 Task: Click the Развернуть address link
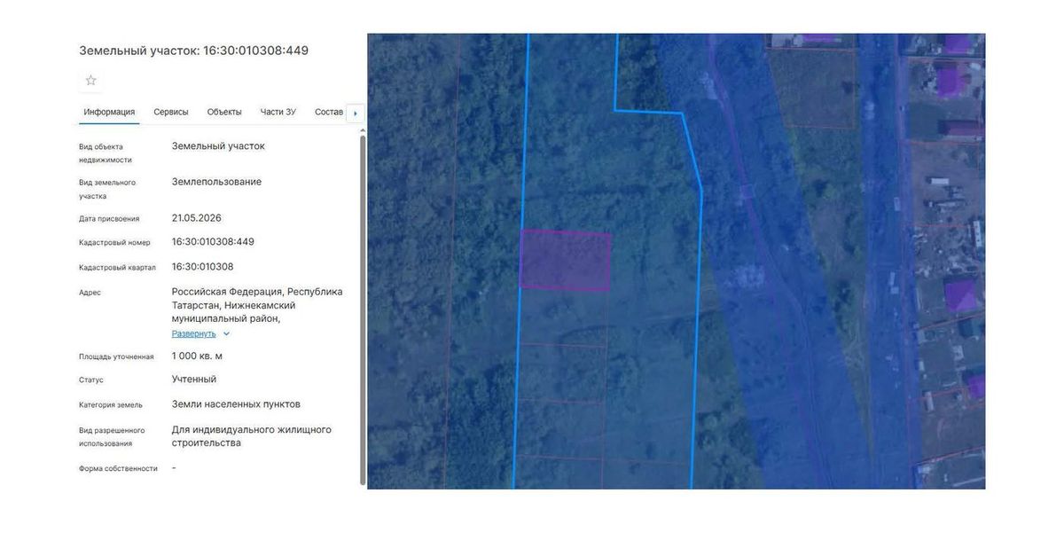[x=193, y=333]
